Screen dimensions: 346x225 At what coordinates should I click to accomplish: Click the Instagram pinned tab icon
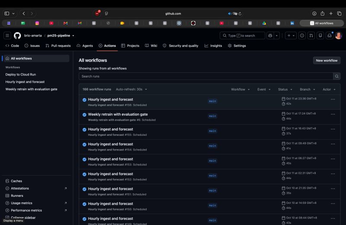coord(37,23)
